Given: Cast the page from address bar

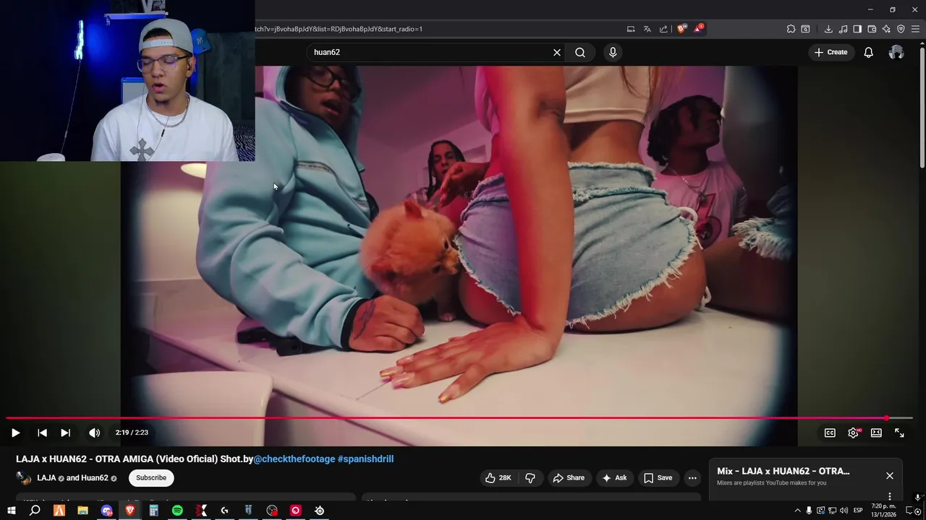Looking at the screenshot, I should point(631,29).
